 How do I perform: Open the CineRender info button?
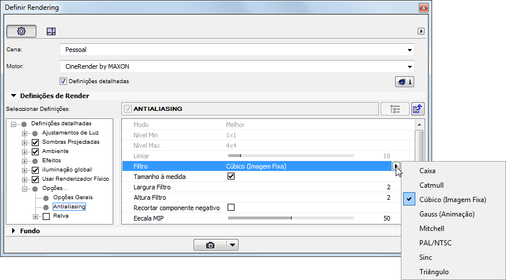click(405, 82)
